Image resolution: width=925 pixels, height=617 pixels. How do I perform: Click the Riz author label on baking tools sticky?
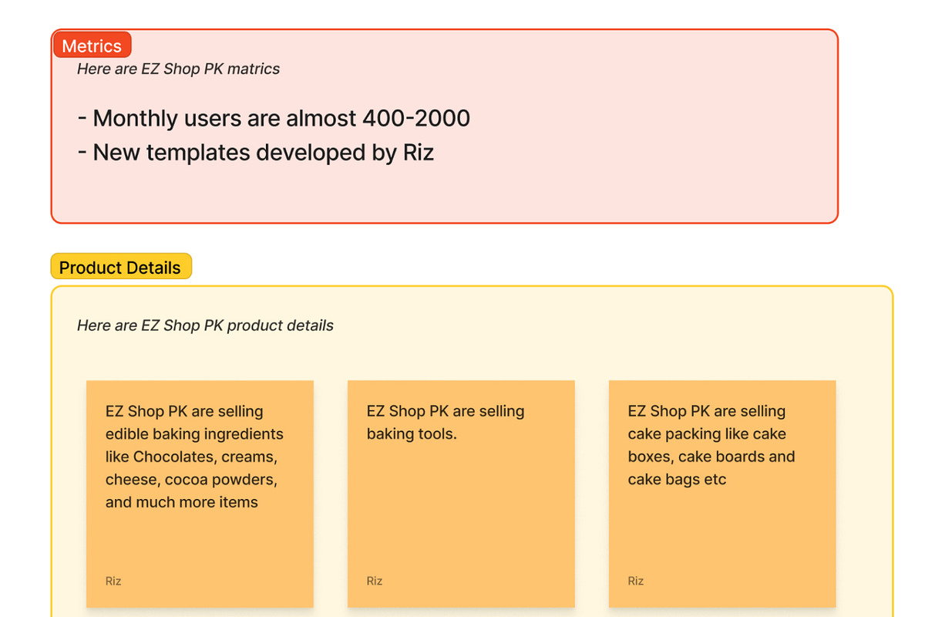(x=375, y=581)
